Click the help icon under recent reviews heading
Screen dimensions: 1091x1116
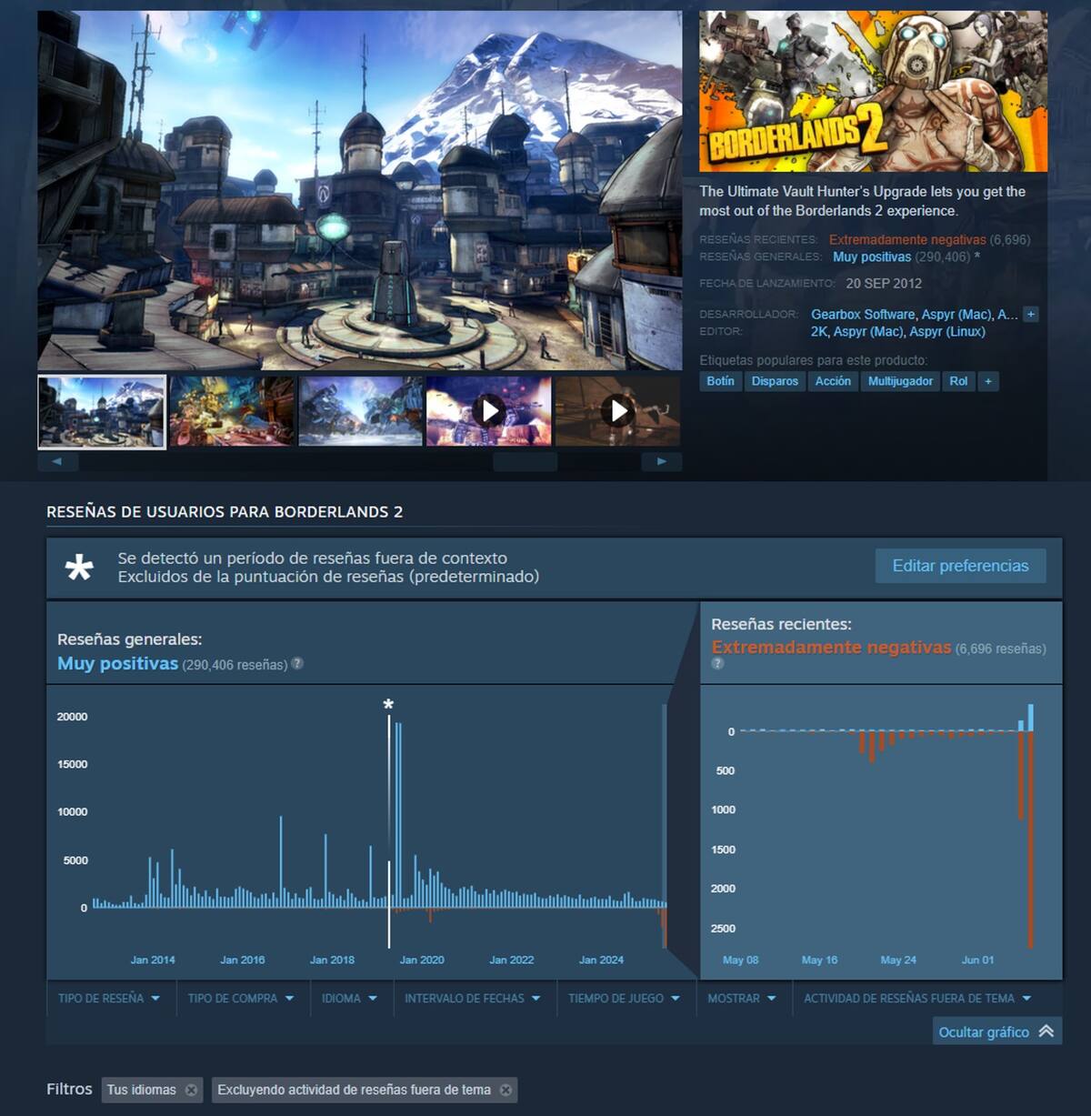pyautogui.click(x=717, y=664)
